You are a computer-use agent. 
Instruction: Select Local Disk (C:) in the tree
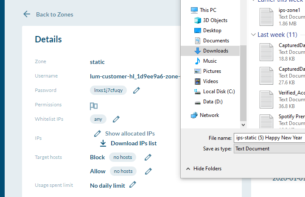(219, 92)
